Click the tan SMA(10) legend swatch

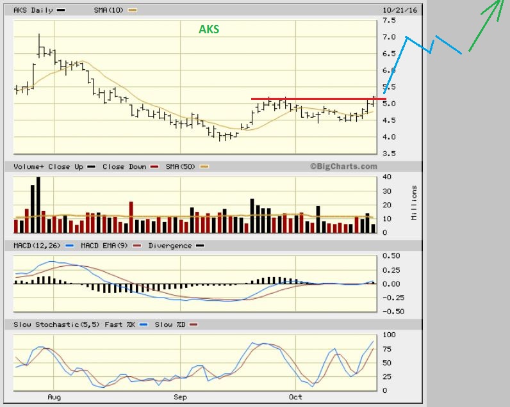133,10
